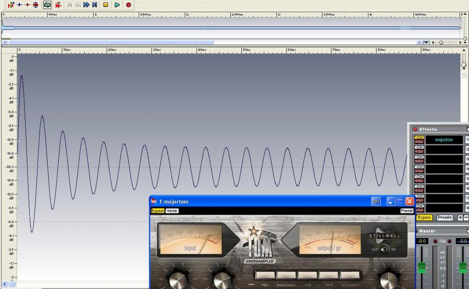Open the Preset menu in majortom window
This screenshot has height=289, width=469.
click(x=407, y=211)
